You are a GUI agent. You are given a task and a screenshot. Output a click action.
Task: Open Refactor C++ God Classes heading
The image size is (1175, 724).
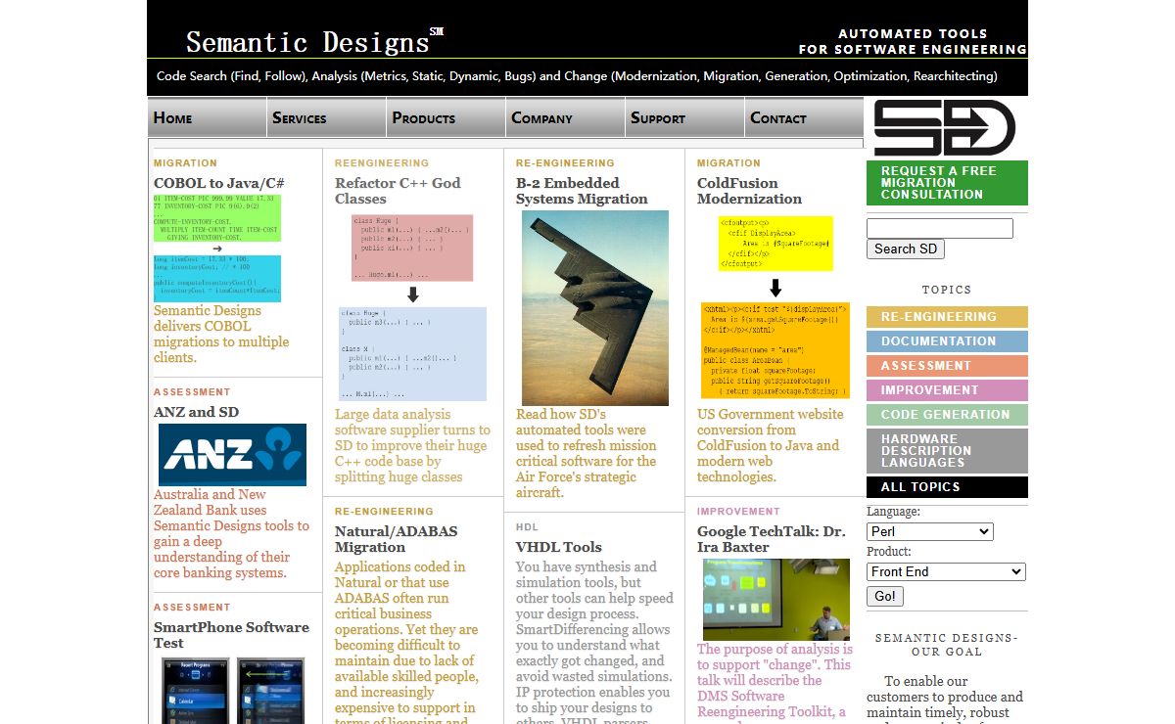pyautogui.click(x=398, y=191)
